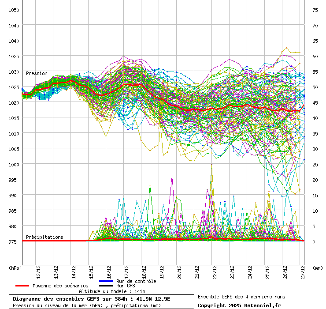Select 'Altitude du modele : 141m' text
Screen dimensions: 326x309
tap(112, 291)
